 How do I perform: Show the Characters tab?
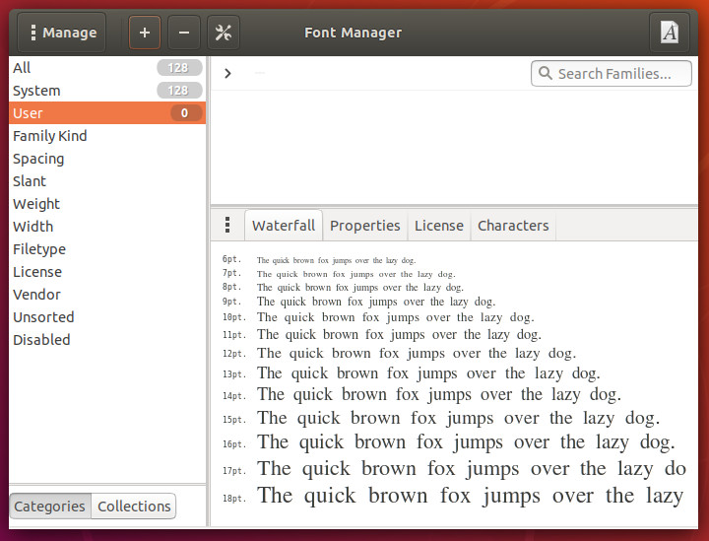pos(513,226)
